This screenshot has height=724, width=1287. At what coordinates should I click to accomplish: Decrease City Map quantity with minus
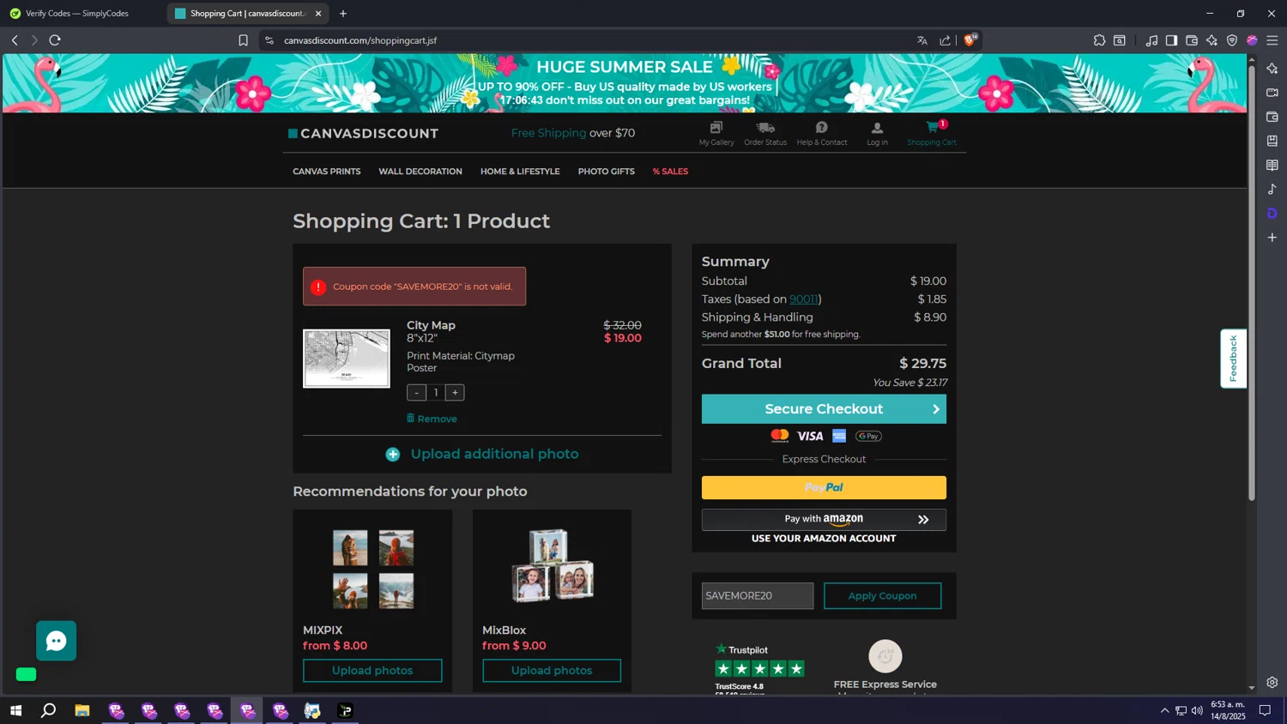[x=417, y=393]
